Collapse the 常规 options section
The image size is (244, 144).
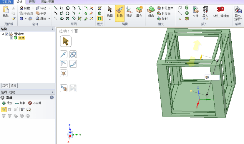pos(52,97)
